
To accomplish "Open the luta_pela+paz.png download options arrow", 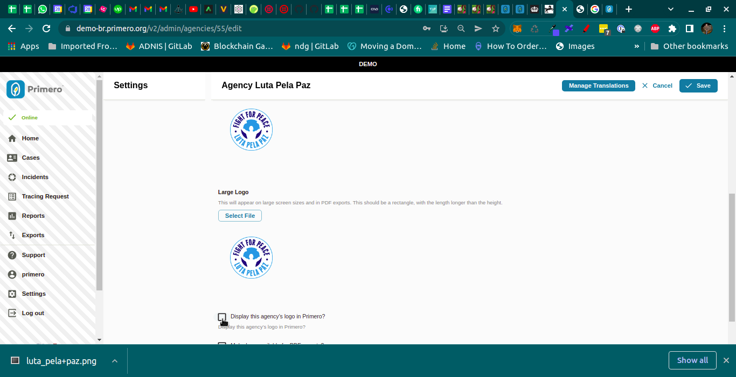I will click(x=115, y=361).
